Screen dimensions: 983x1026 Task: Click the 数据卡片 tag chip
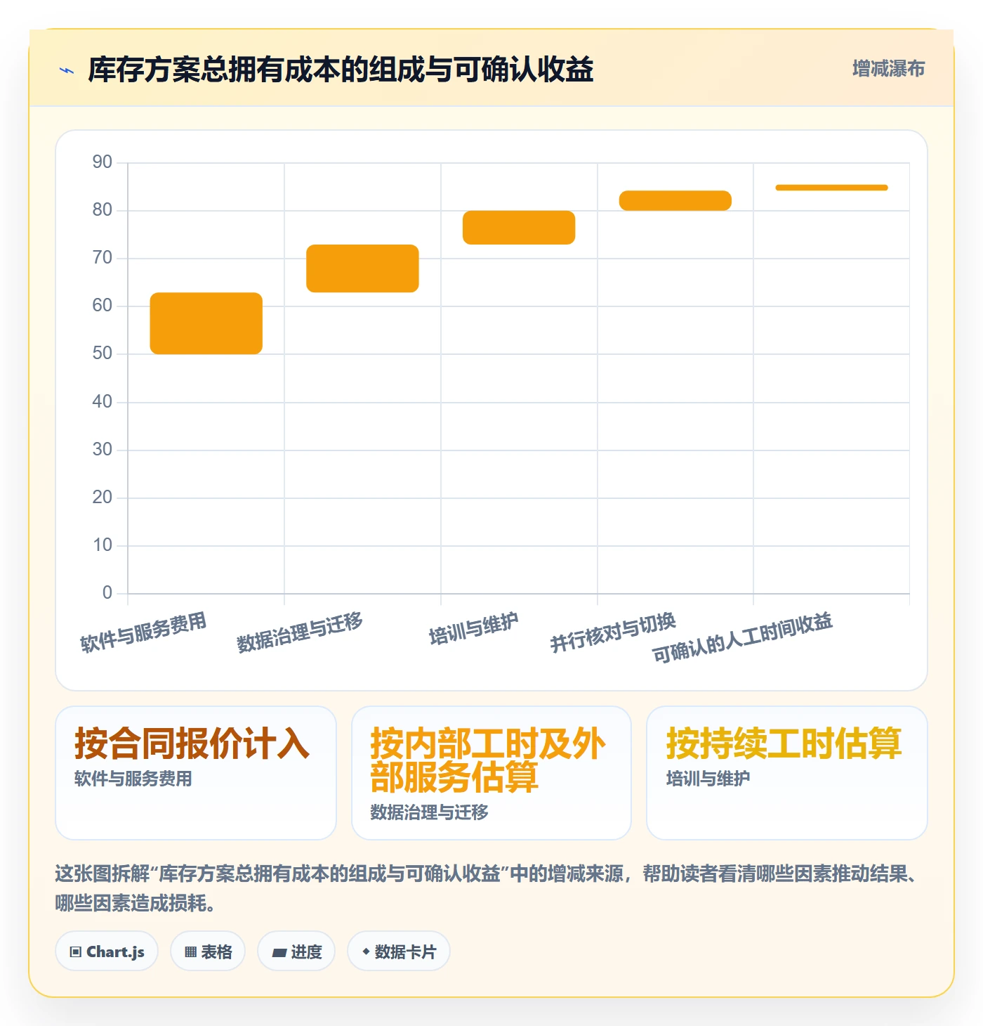(x=399, y=952)
